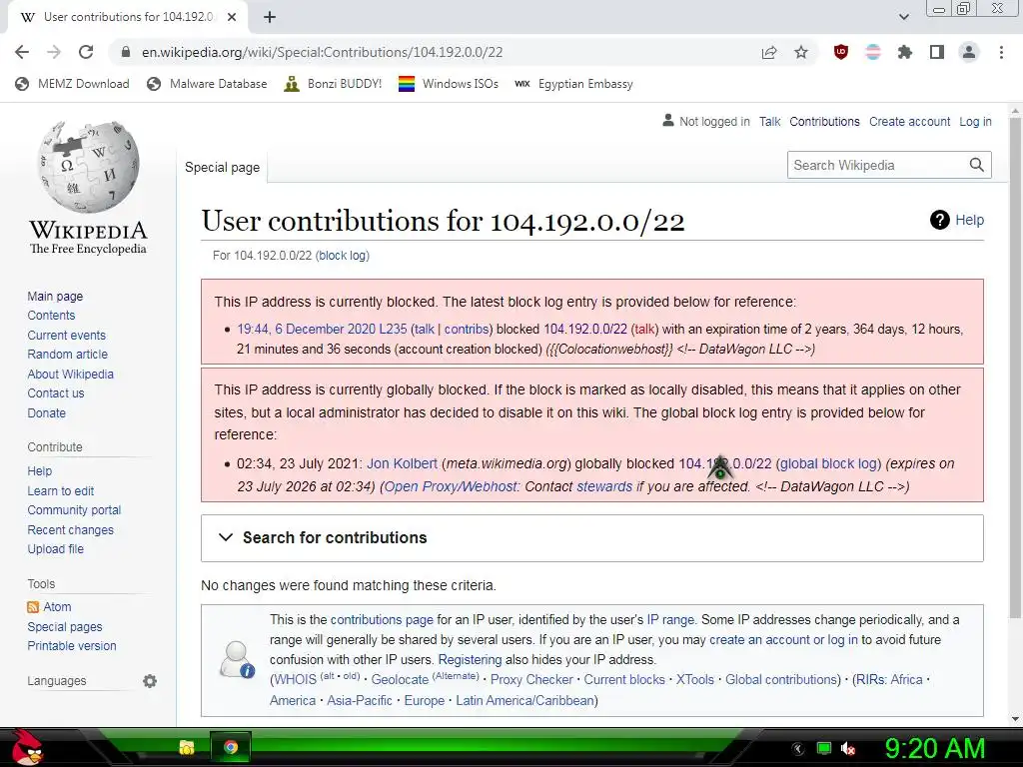Screen dimensions: 1023x767
Task: Click the Global contributions link
Action: pyautogui.click(x=781, y=679)
